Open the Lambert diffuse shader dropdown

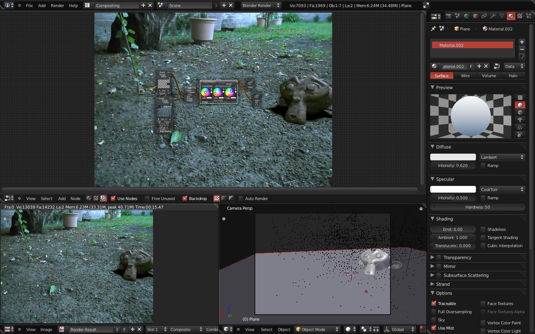pos(502,157)
